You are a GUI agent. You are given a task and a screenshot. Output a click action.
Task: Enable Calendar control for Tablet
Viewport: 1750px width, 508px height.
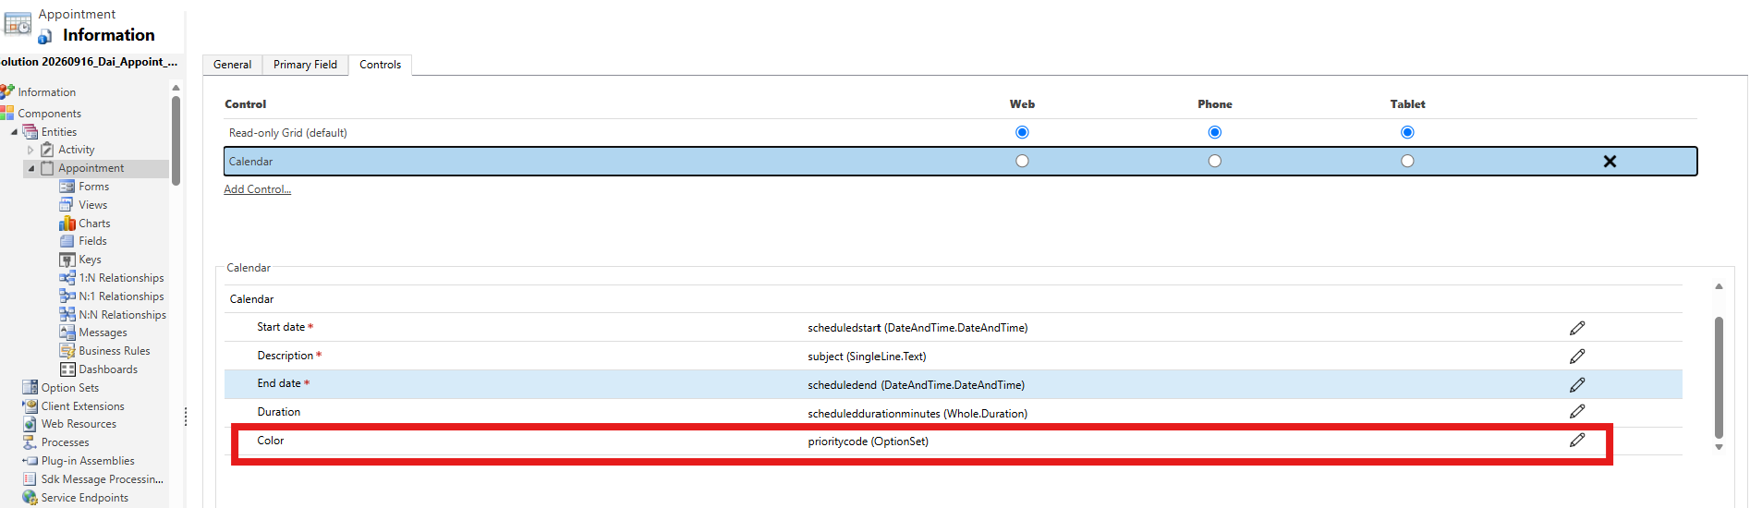pos(1407,161)
